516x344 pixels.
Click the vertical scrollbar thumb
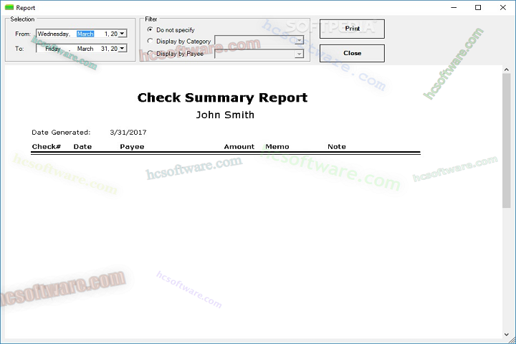click(x=506, y=140)
